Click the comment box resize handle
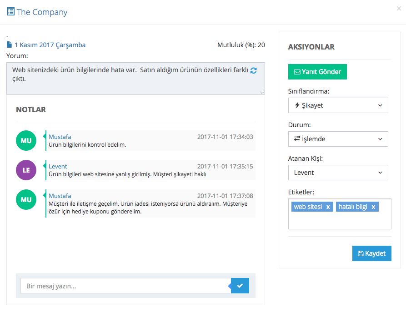 262,92
